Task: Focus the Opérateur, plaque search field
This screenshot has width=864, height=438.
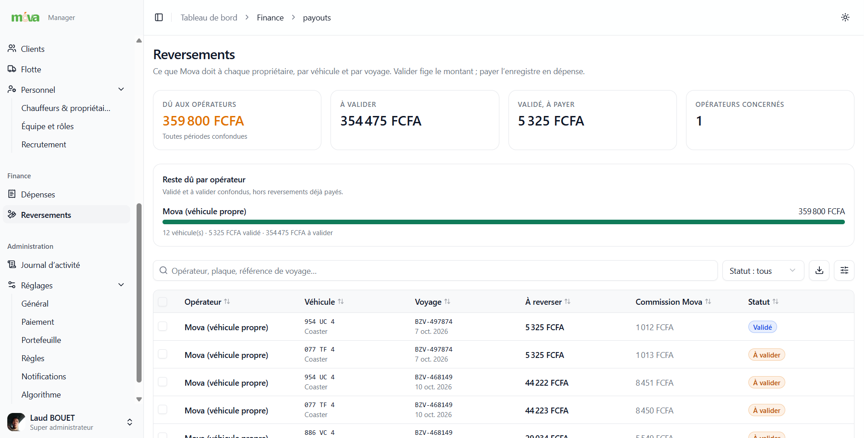Action: tap(435, 271)
